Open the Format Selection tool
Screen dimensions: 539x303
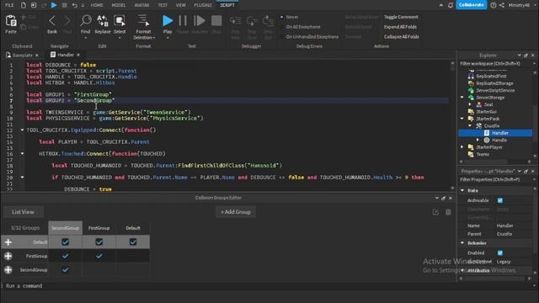pyautogui.click(x=143, y=20)
